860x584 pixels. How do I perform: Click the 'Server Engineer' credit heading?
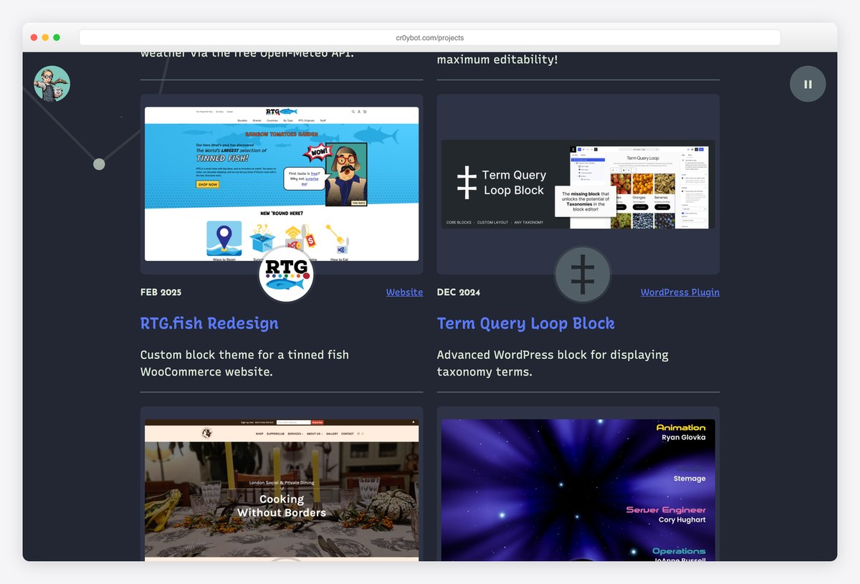(666, 510)
